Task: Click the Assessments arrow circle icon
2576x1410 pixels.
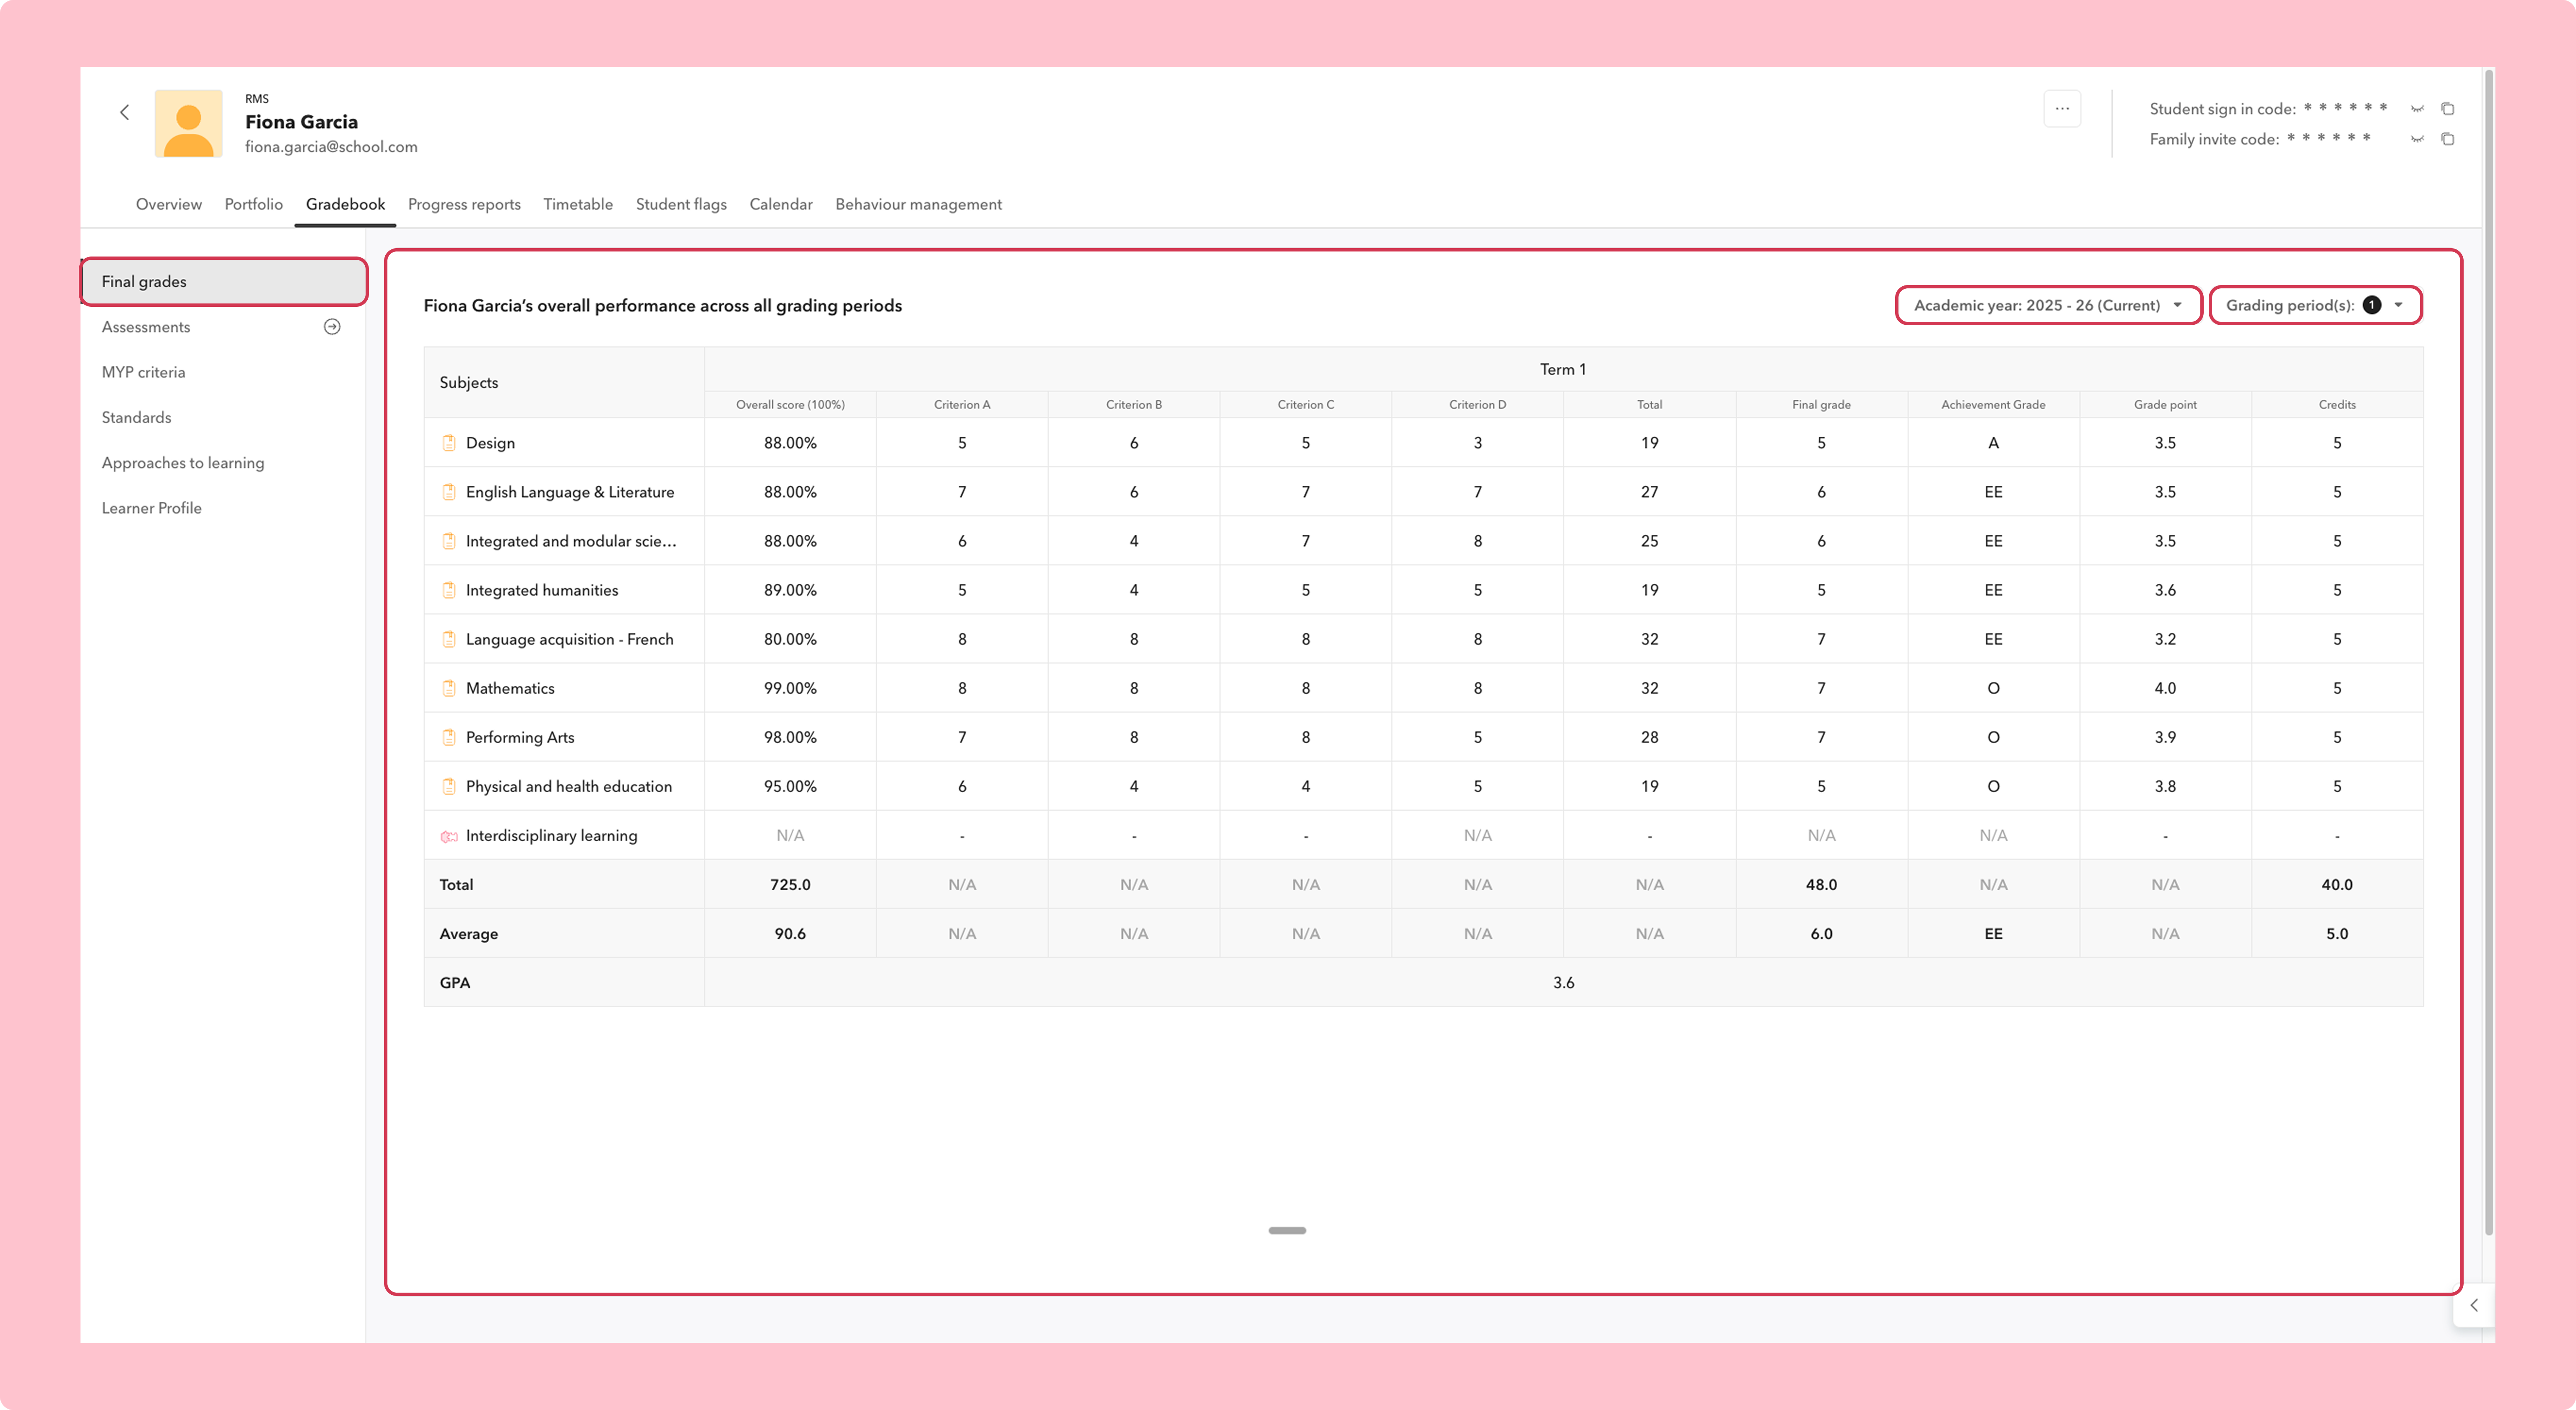Action: [332, 327]
